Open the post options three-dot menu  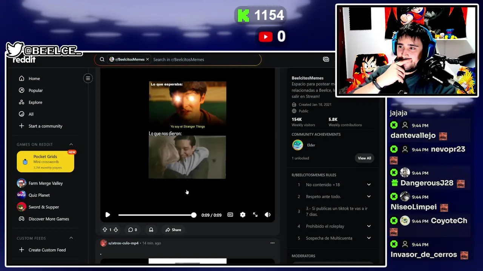coord(272,243)
